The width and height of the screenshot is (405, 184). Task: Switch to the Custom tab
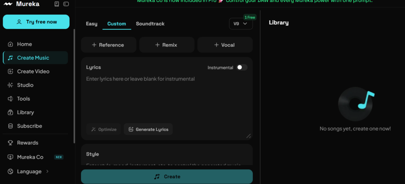(x=117, y=24)
